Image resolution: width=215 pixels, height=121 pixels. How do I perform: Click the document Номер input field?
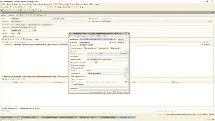(31, 19)
